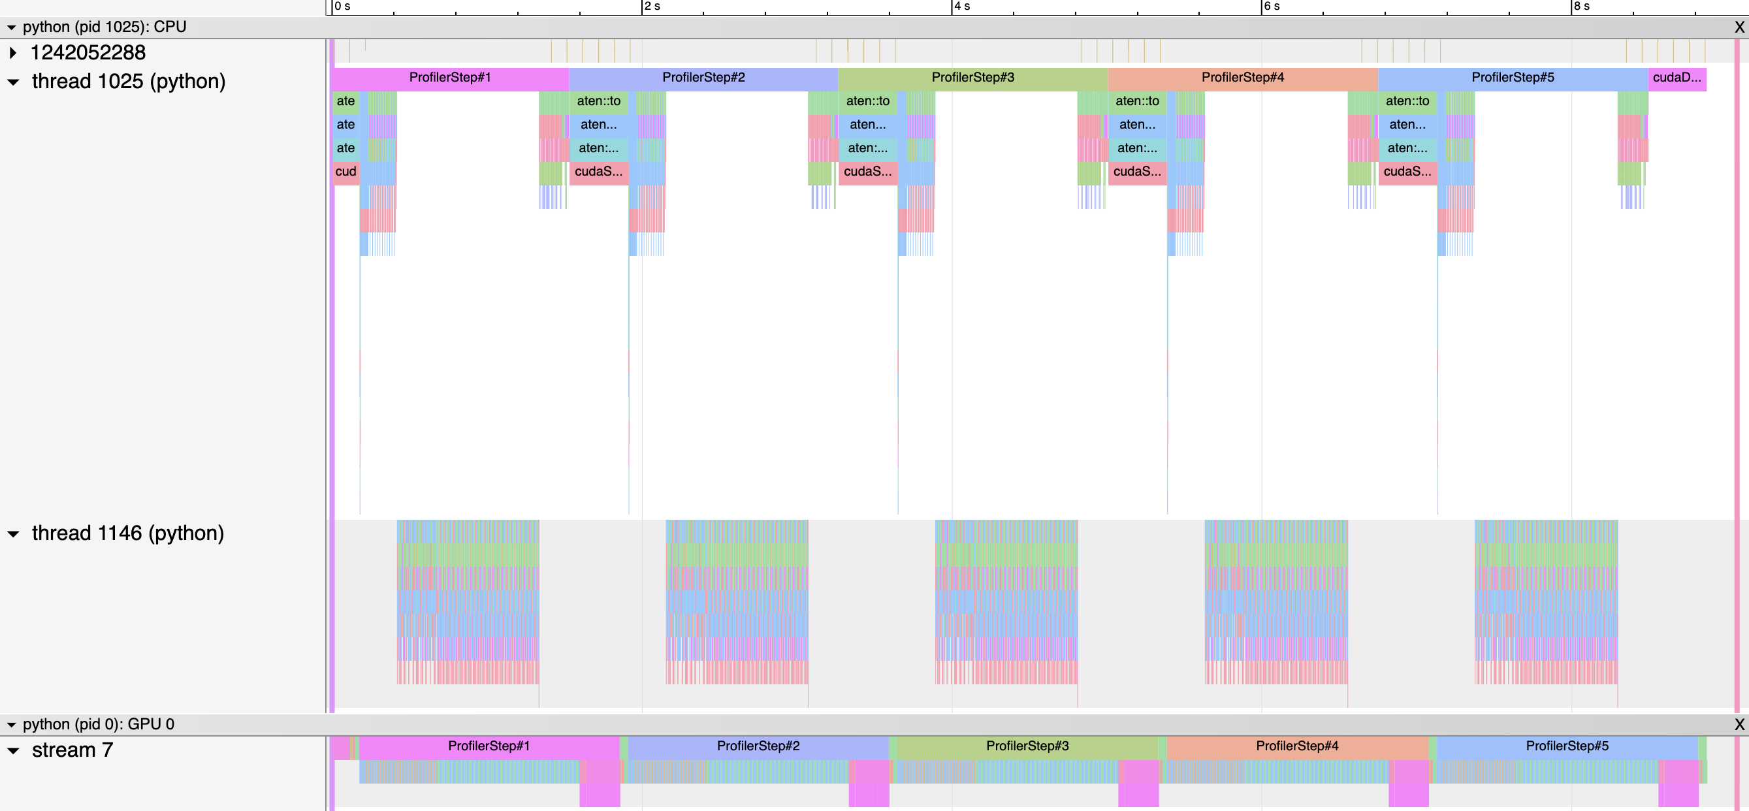Viewport: 1749px width, 811px height.
Task: Click the 6 s mark on the time ruler
Action: click(1262, 7)
